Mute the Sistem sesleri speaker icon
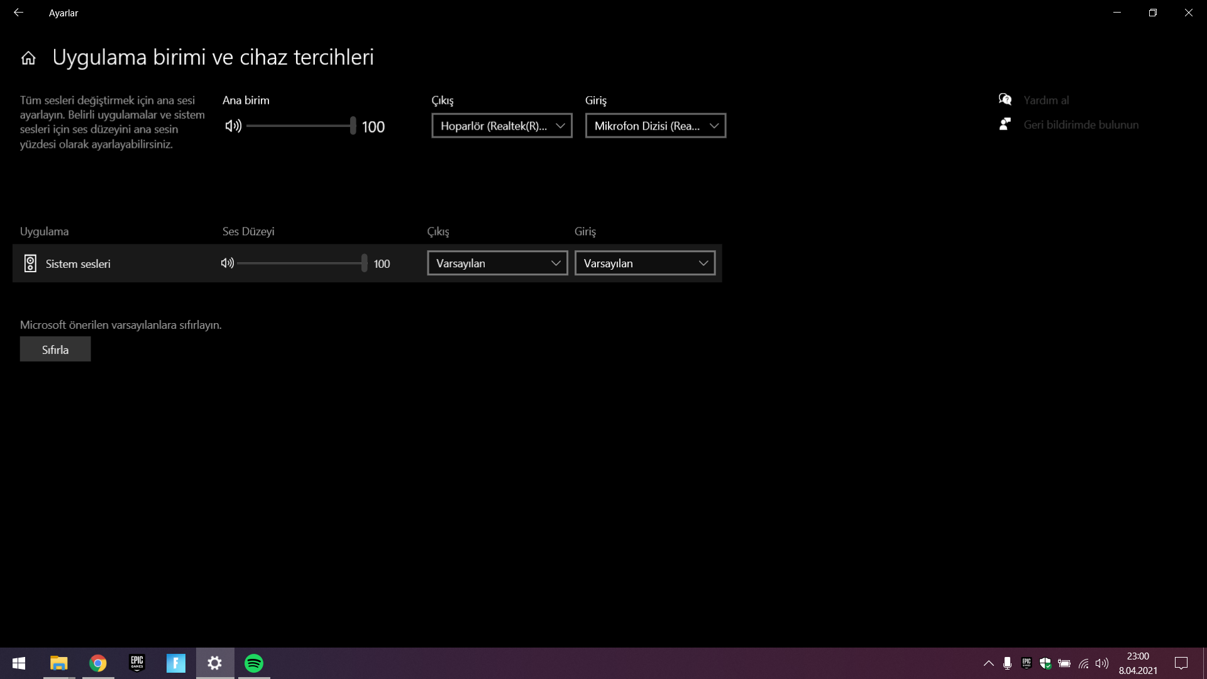Screen dimensions: 1207x679 [x=227, y=263]
